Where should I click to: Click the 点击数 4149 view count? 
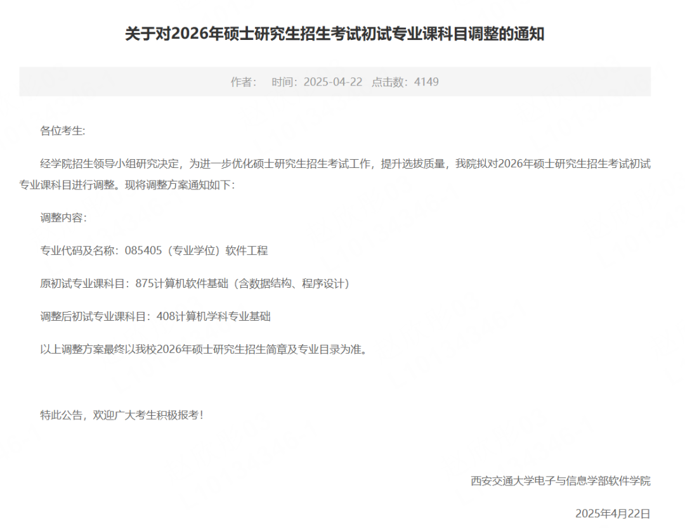[x=405, y=82]
